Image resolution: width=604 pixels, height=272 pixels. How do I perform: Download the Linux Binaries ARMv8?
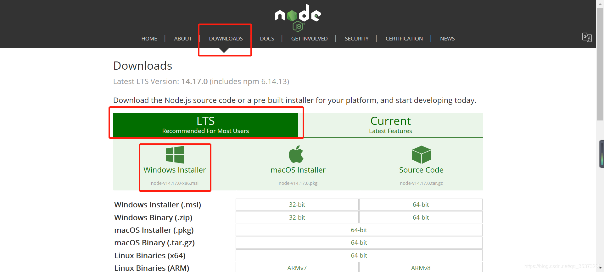(x=421, y=267)
